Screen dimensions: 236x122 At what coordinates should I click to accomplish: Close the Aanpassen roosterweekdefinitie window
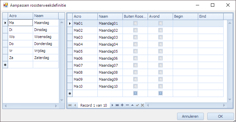click(228, 5)
